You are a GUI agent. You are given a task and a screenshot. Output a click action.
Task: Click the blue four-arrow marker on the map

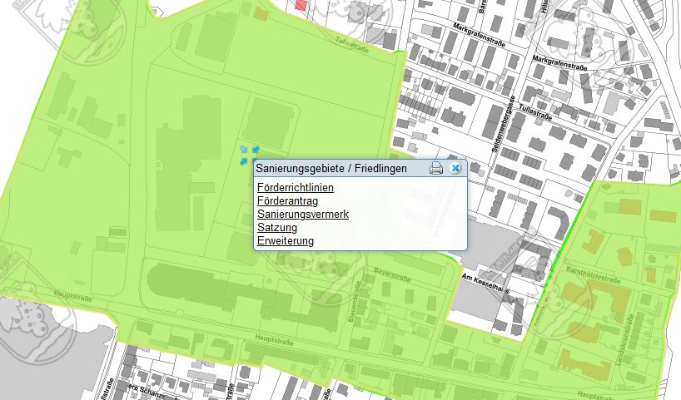click(248, 153)
